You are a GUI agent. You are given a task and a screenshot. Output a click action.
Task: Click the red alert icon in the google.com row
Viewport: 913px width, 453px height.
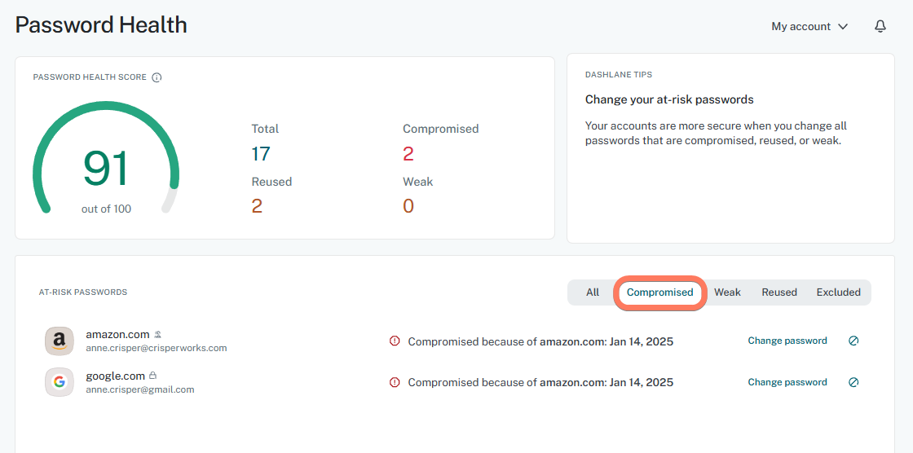pos(395,382)
